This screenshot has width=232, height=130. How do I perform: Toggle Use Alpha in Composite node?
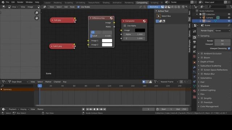(125, 26)
